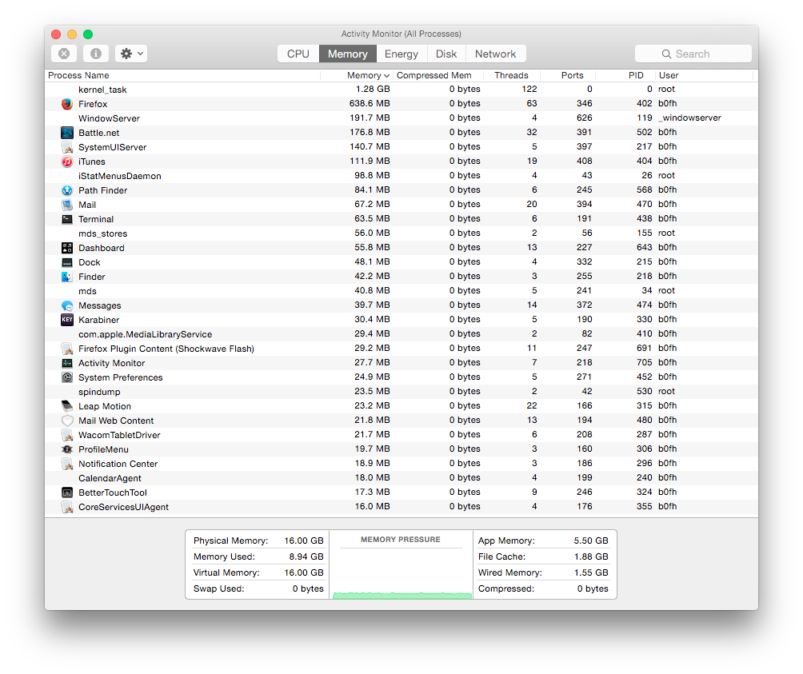803x674 pixels.
Task: Select the WindowServer process row
Action: pos(401,118)
